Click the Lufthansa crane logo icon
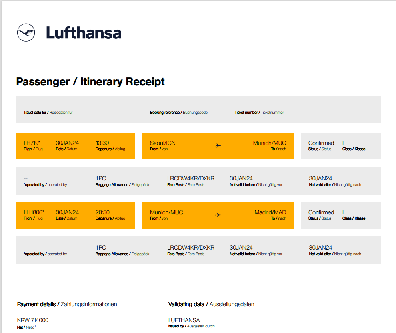Viewport: 396px width, 333px height. [26, 32]
